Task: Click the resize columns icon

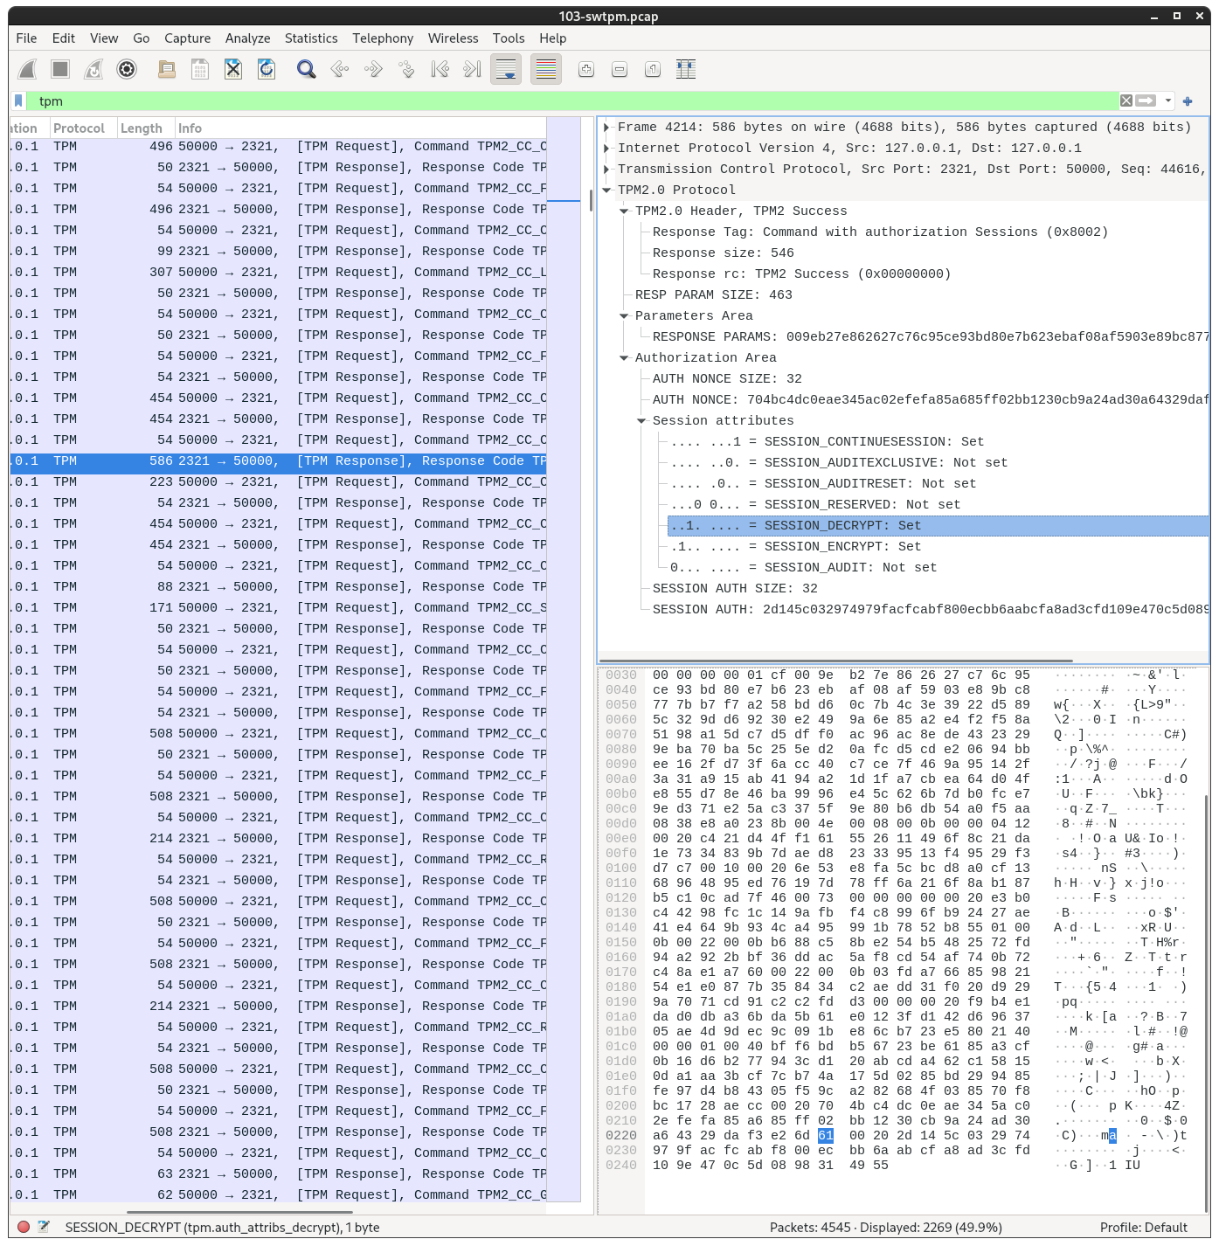Action: tap(686, 69)
